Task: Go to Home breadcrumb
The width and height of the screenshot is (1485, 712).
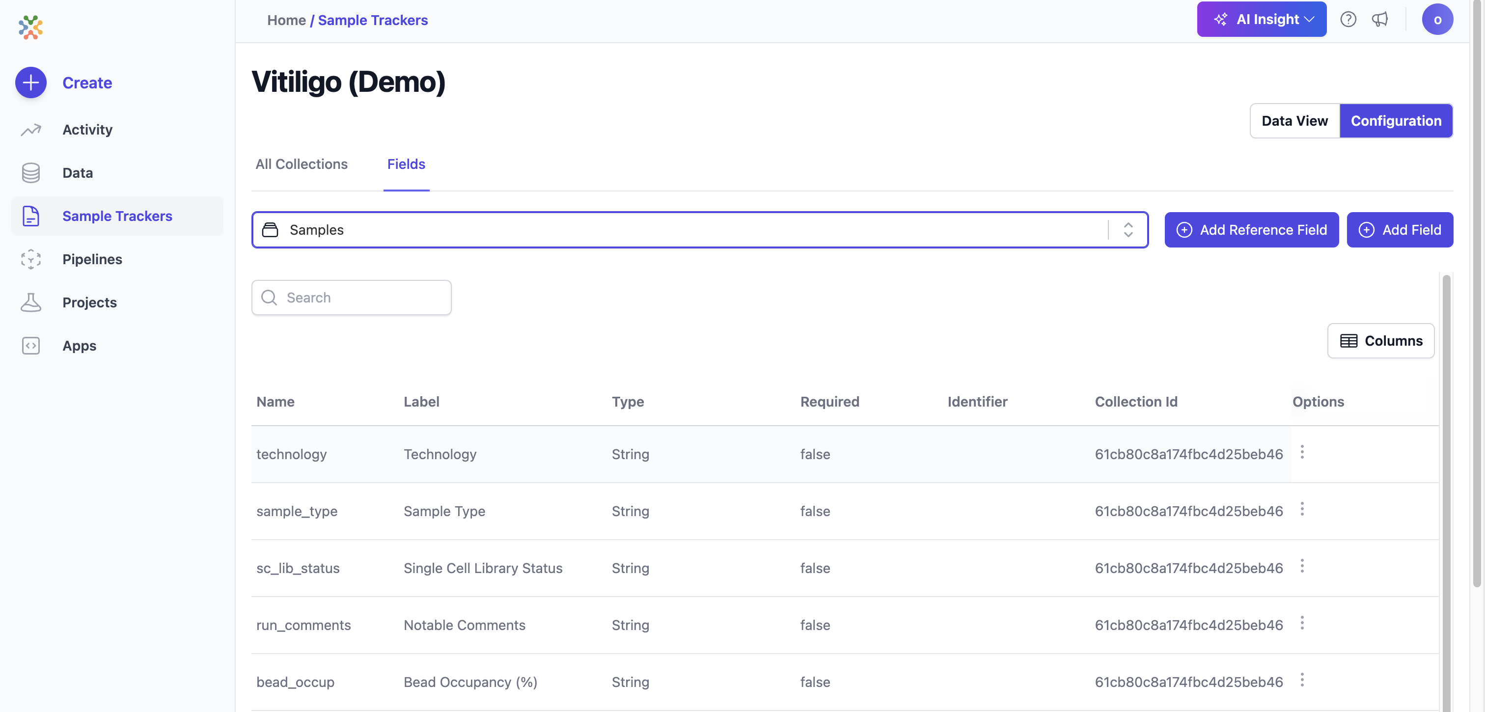Action: (x=286, y=20)
